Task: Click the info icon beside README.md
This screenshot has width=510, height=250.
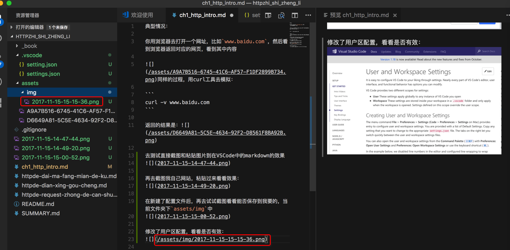Action: pos(17,204)
